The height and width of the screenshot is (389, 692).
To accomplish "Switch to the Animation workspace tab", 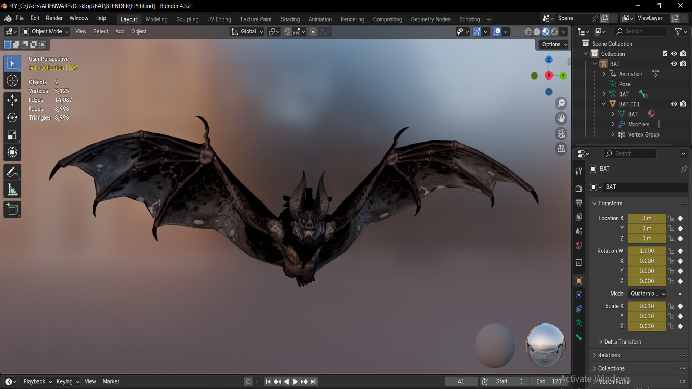I will point(320,19).
